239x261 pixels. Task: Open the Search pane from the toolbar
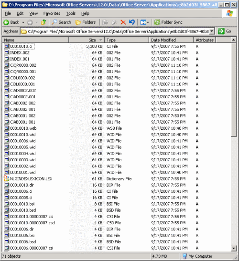coord(61,22)
